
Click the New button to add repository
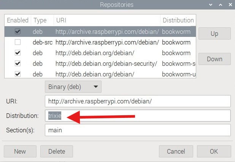click(20, 151)
